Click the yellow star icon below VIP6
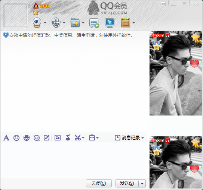This screenshot has width=203, height=190. click(x=36, y=13)
